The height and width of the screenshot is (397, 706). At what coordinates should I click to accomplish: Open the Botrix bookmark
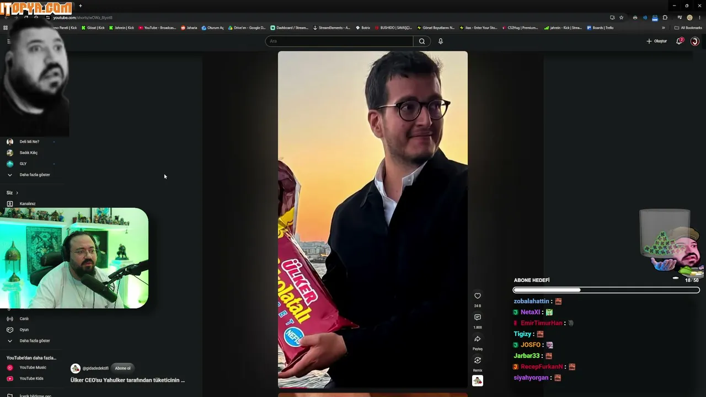pos(363,28)
